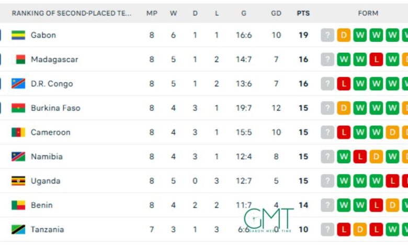Click the Cameroon flag icon

(18, 132)
